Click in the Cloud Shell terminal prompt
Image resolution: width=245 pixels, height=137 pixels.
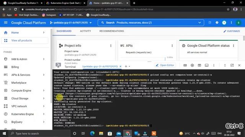point(151,126)
